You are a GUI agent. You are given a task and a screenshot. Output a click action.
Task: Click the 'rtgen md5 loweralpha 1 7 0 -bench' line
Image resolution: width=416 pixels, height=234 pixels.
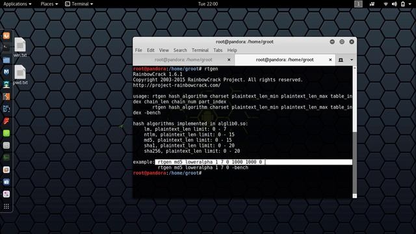(203, 168)
